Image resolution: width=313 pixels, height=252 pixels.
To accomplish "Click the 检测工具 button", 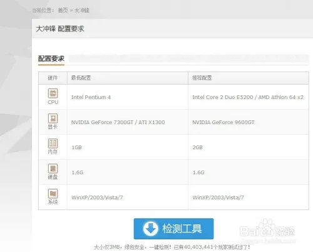I will pyautogui.click(x=173, y=229).
